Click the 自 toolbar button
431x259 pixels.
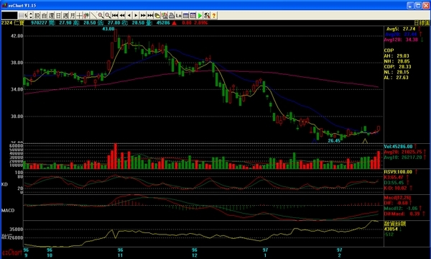[x=44, y=15]
